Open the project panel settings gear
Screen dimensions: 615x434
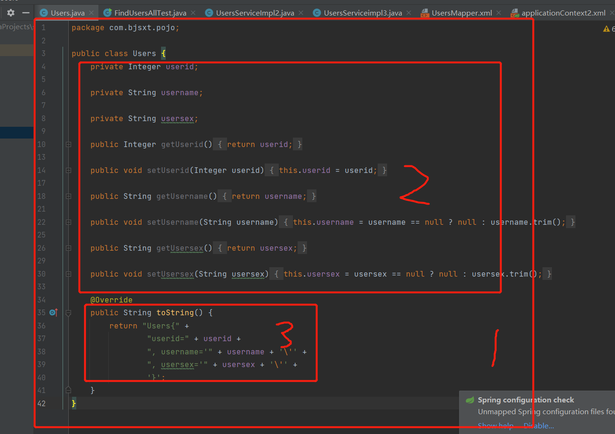point(11,13)
